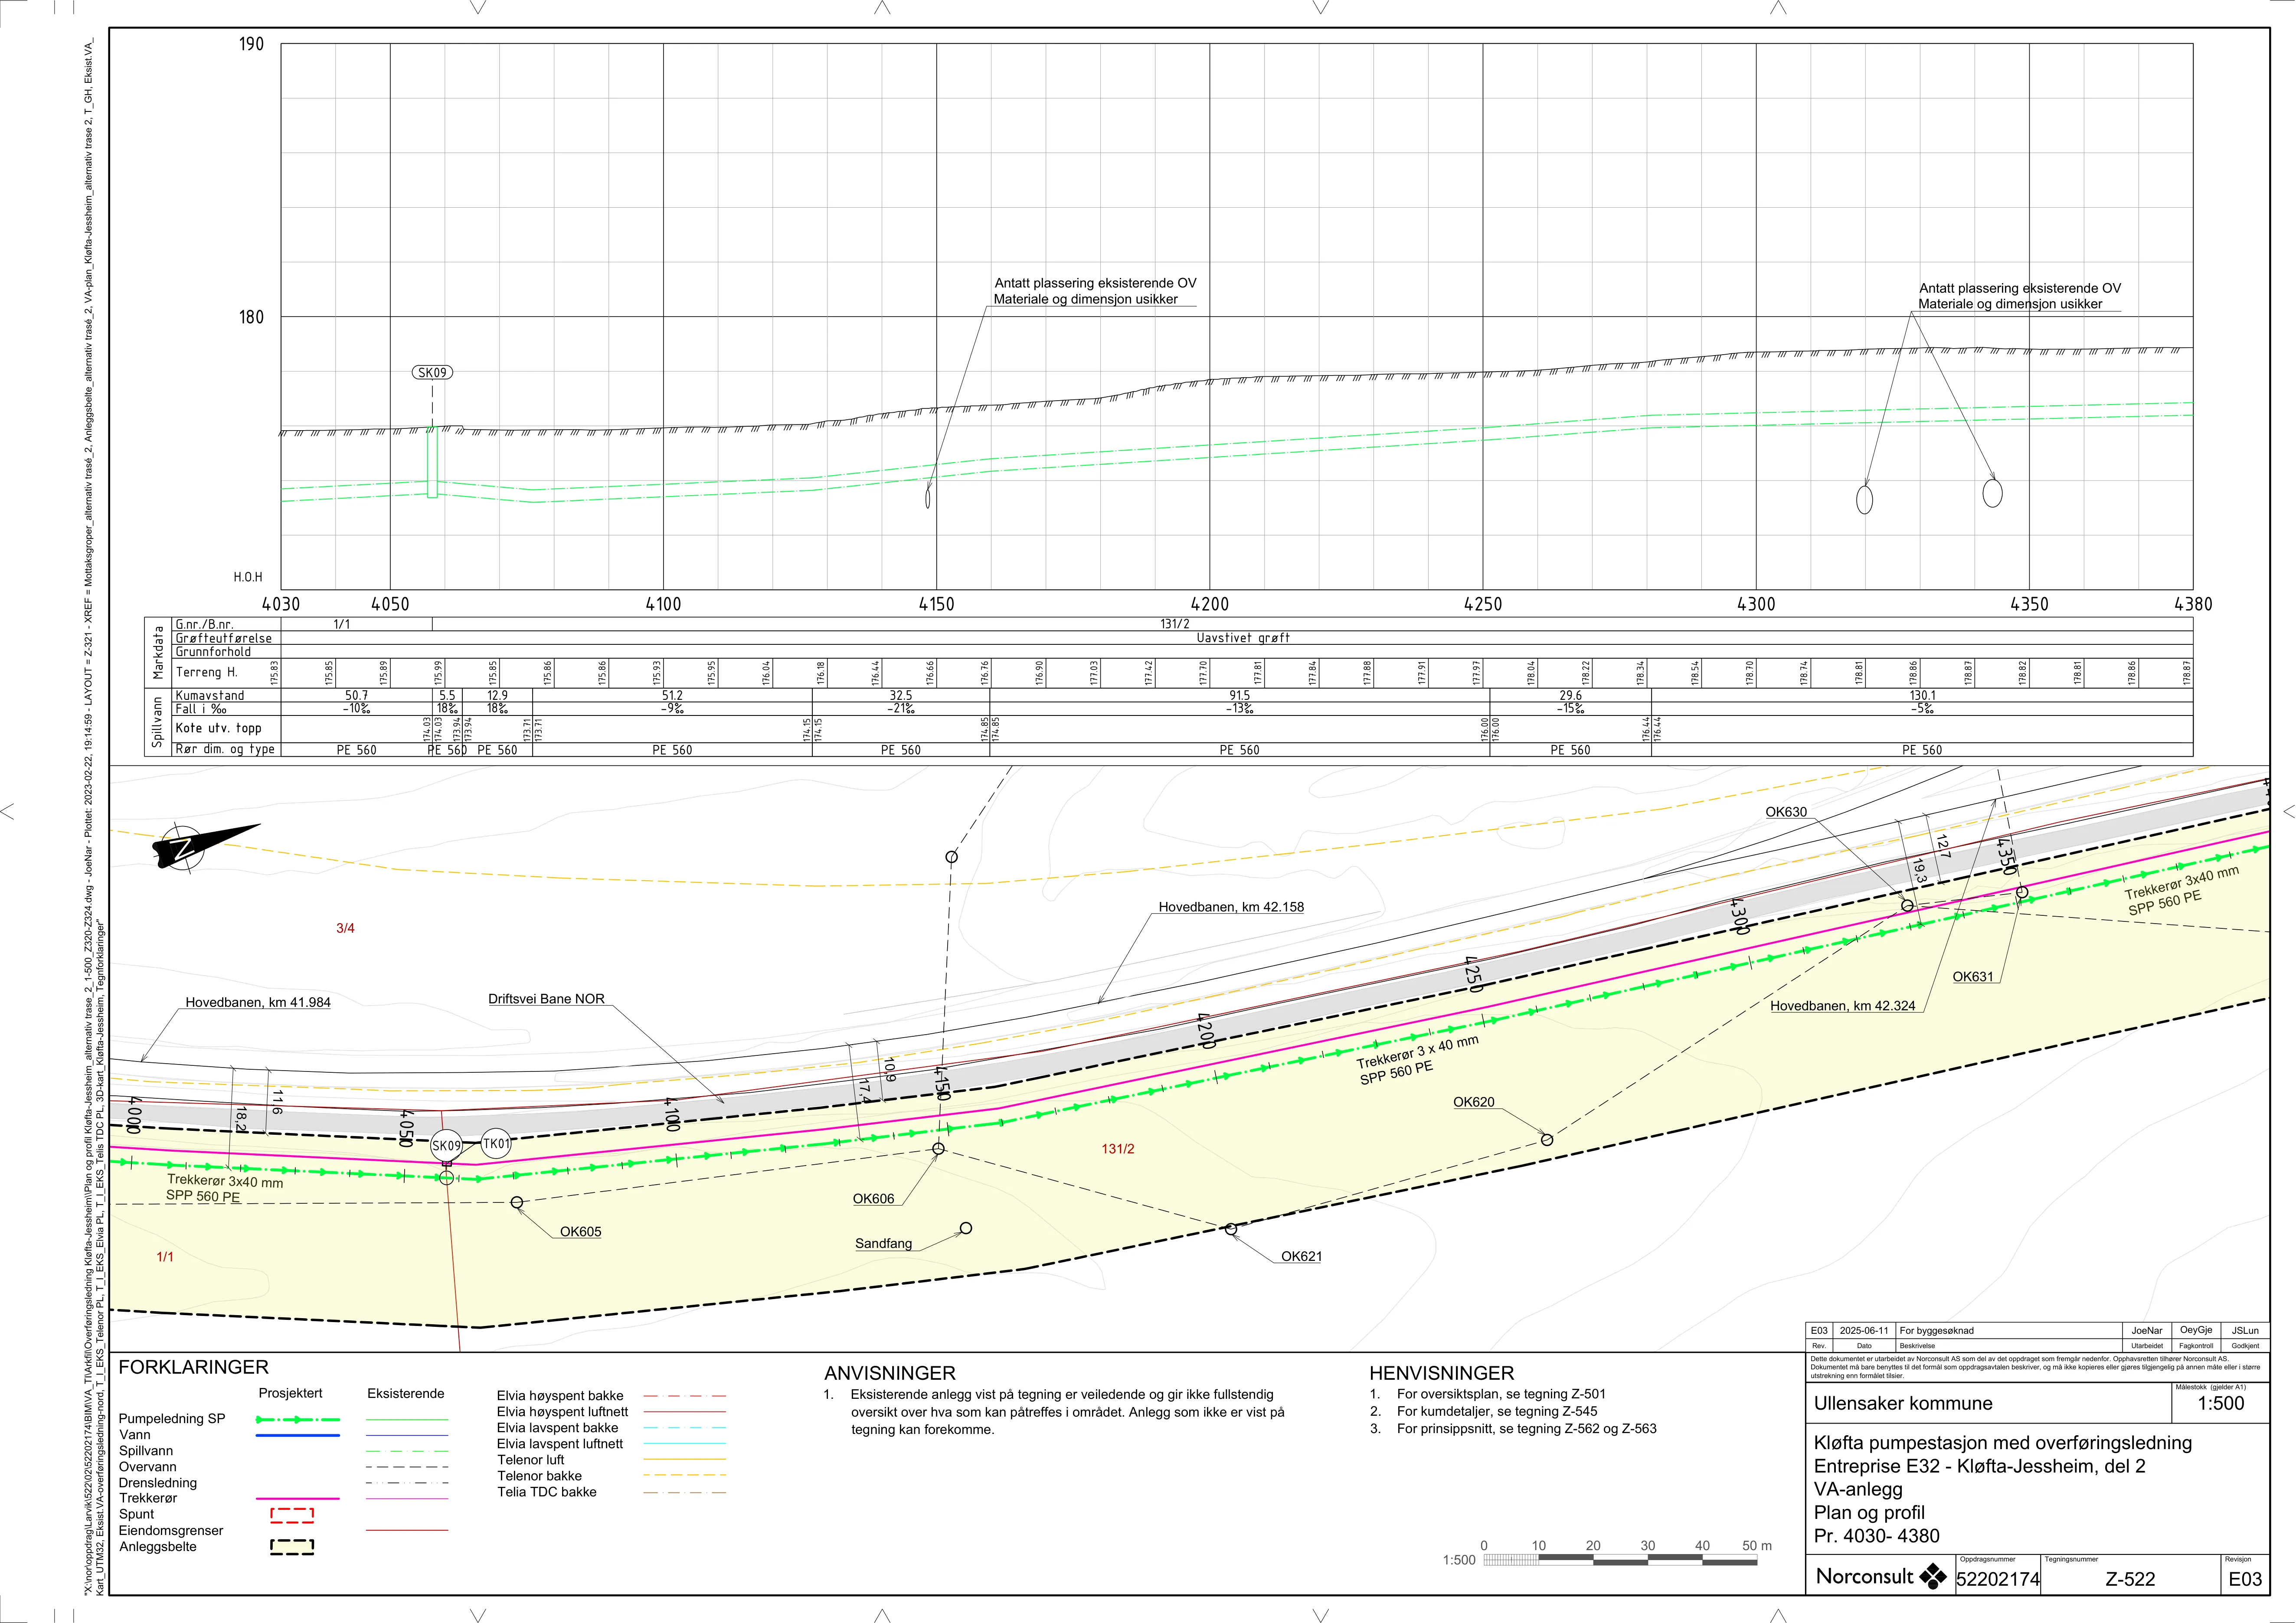Click the 'Eiendomsgrenser' legend entry
Viewport: 2296px width, 1623px height.
(171, 1531)
